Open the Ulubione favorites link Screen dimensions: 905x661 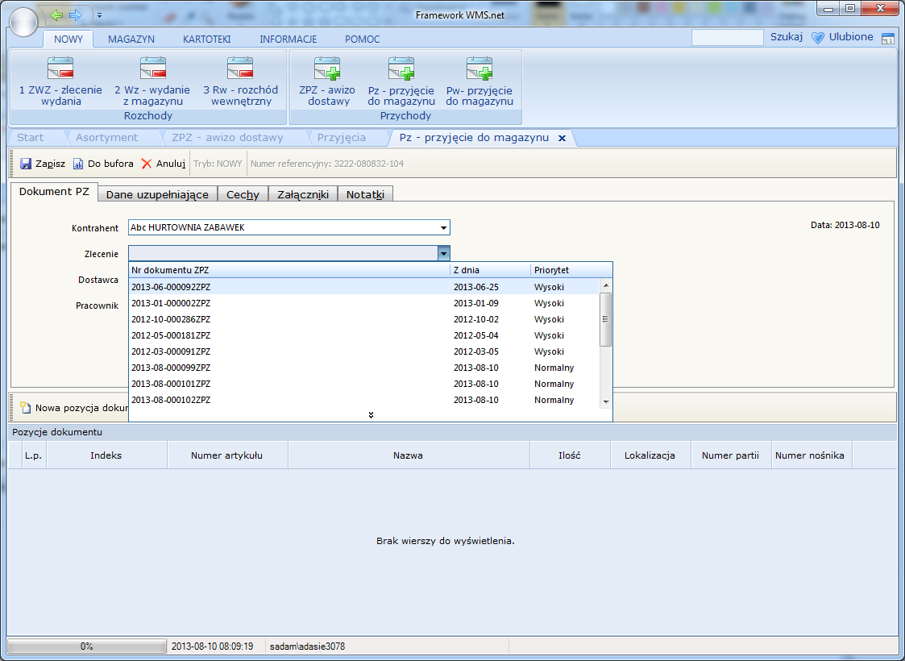click(x=851, y=37)
